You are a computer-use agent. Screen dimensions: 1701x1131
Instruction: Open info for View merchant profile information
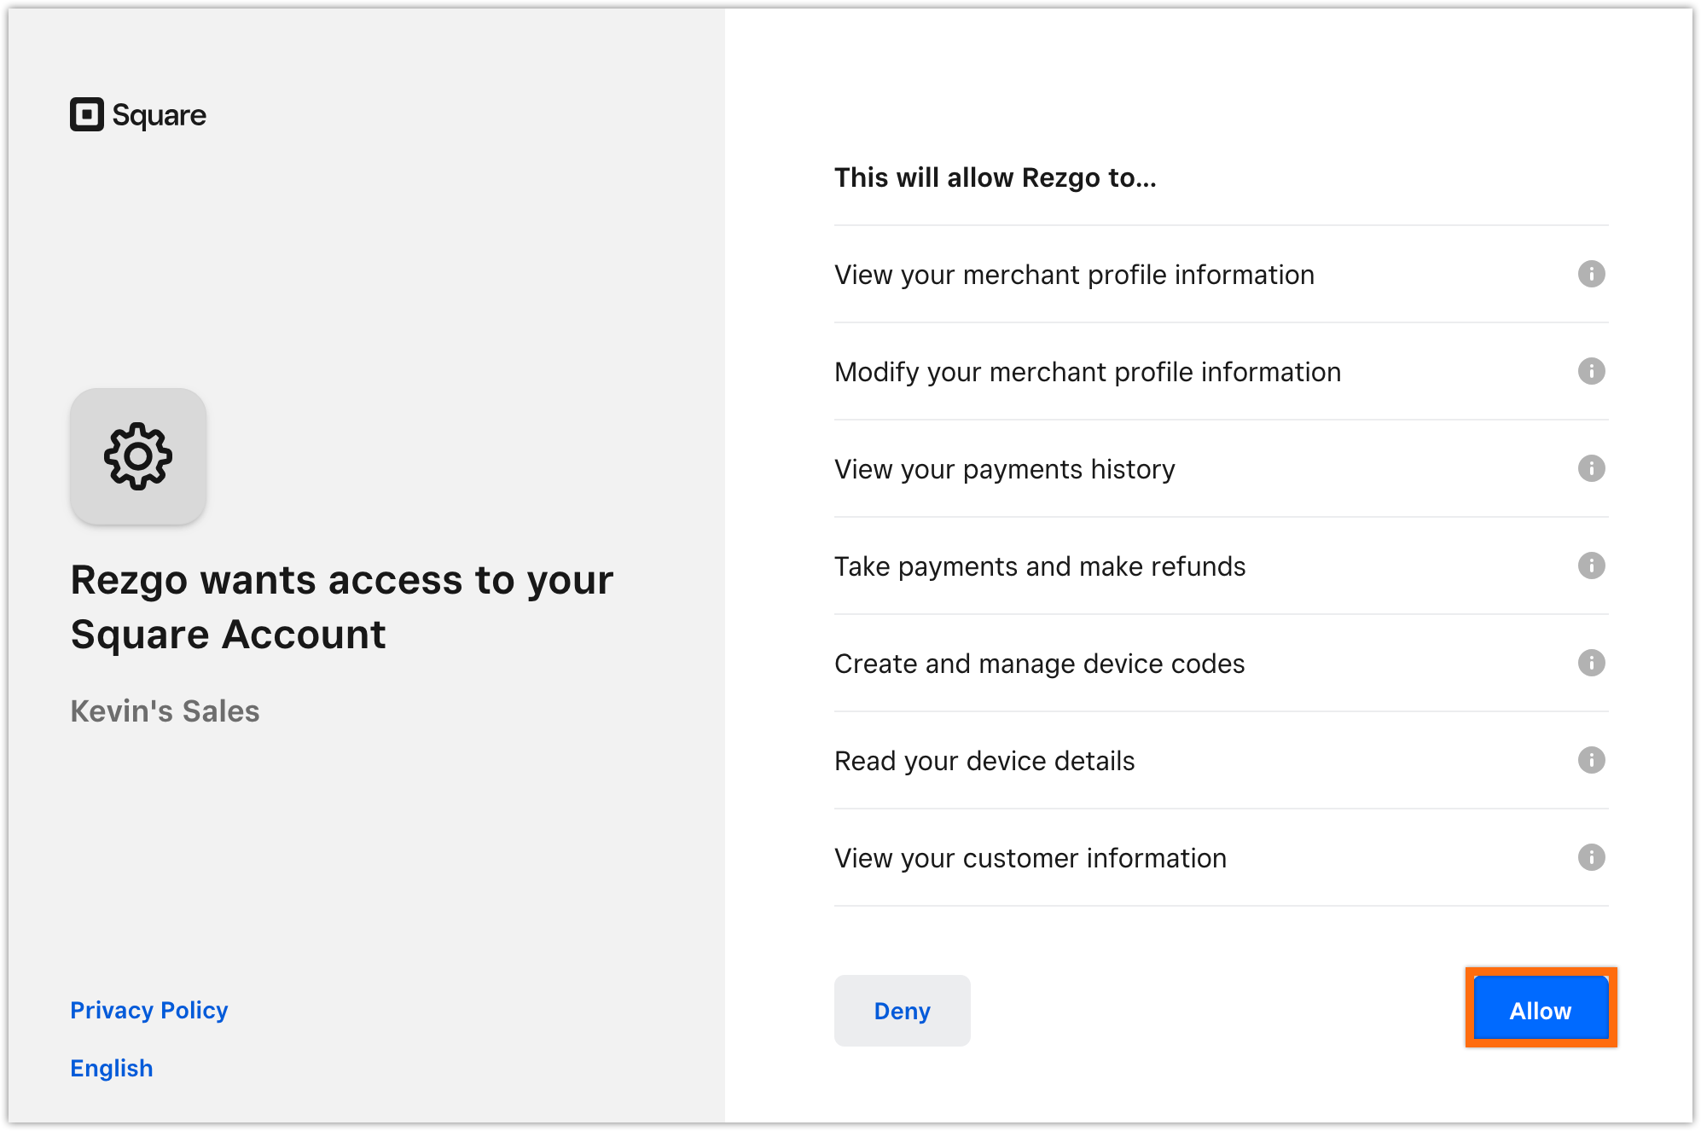point(1591,274)
